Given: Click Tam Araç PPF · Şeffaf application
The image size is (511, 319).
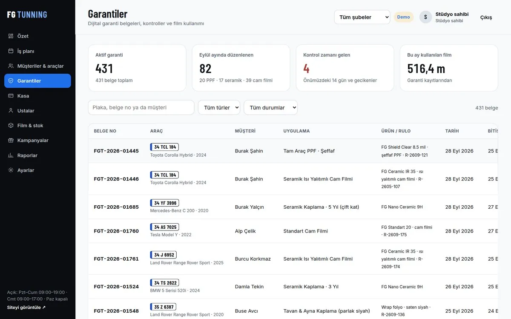Looking at the screenshot, I should [309, 151].
